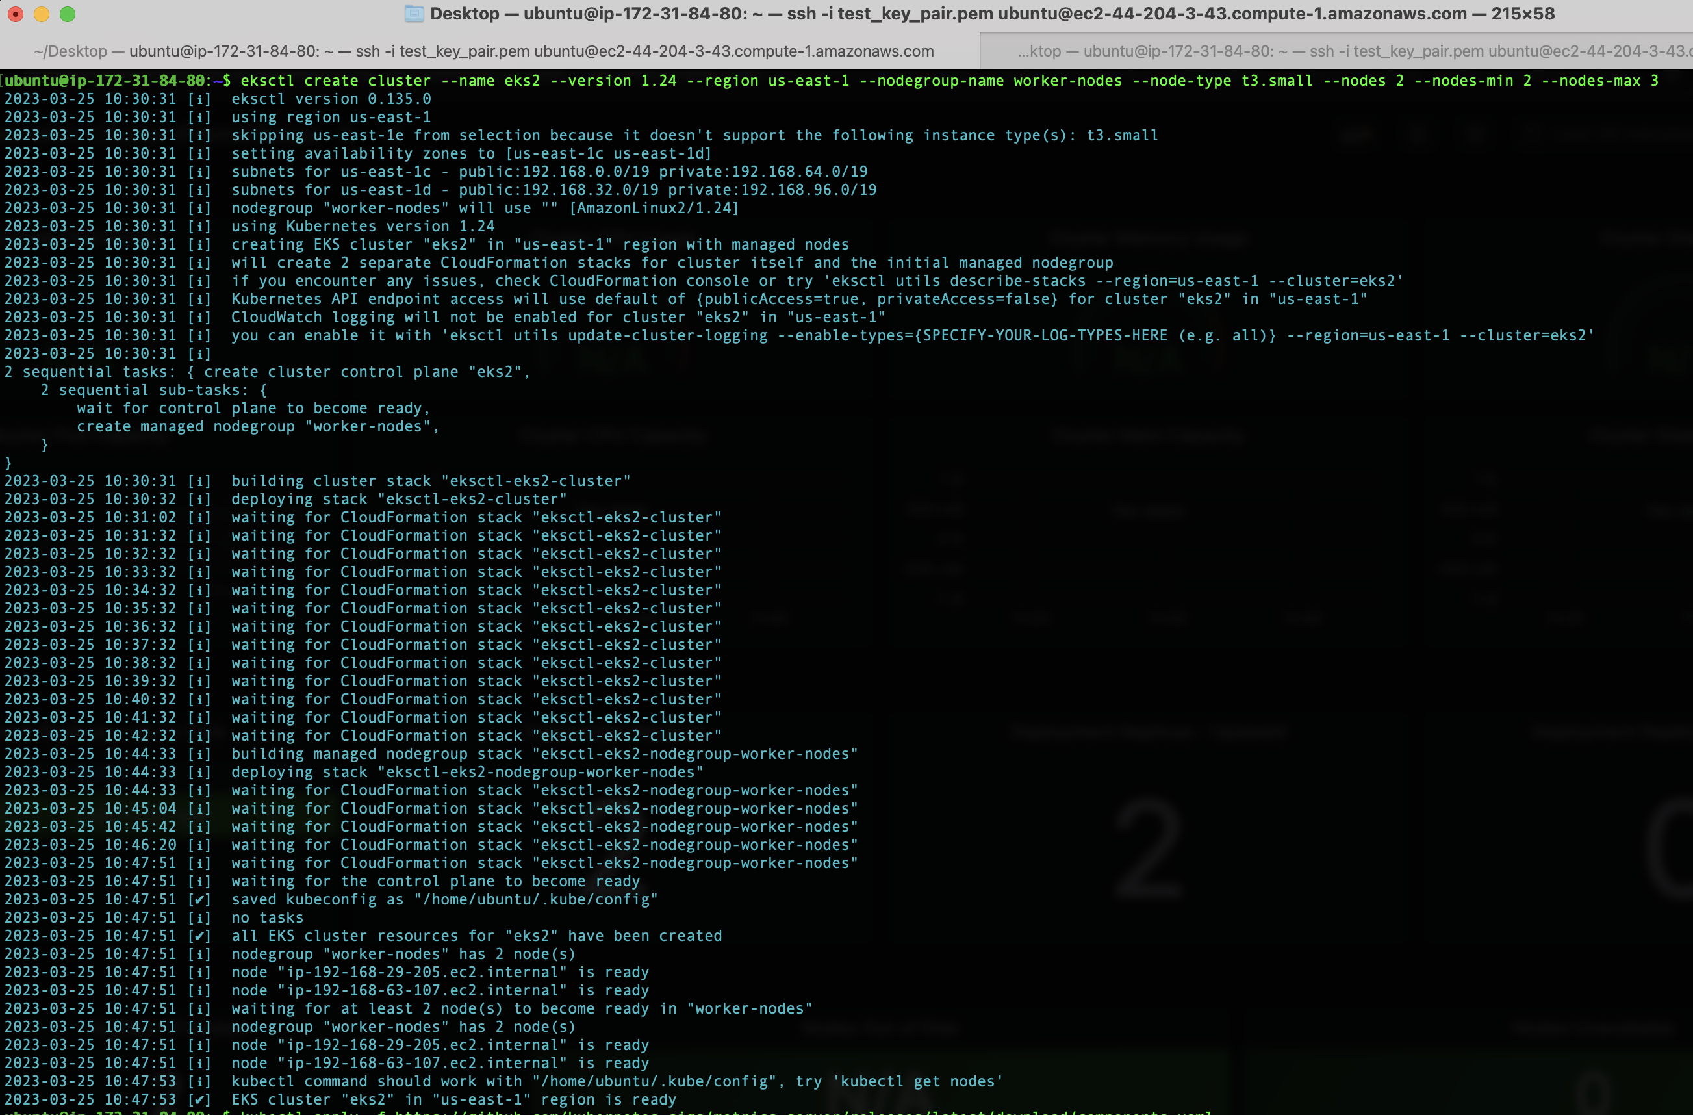Click the [i] marker beside 'no tasks' line

tap(200, 918)
